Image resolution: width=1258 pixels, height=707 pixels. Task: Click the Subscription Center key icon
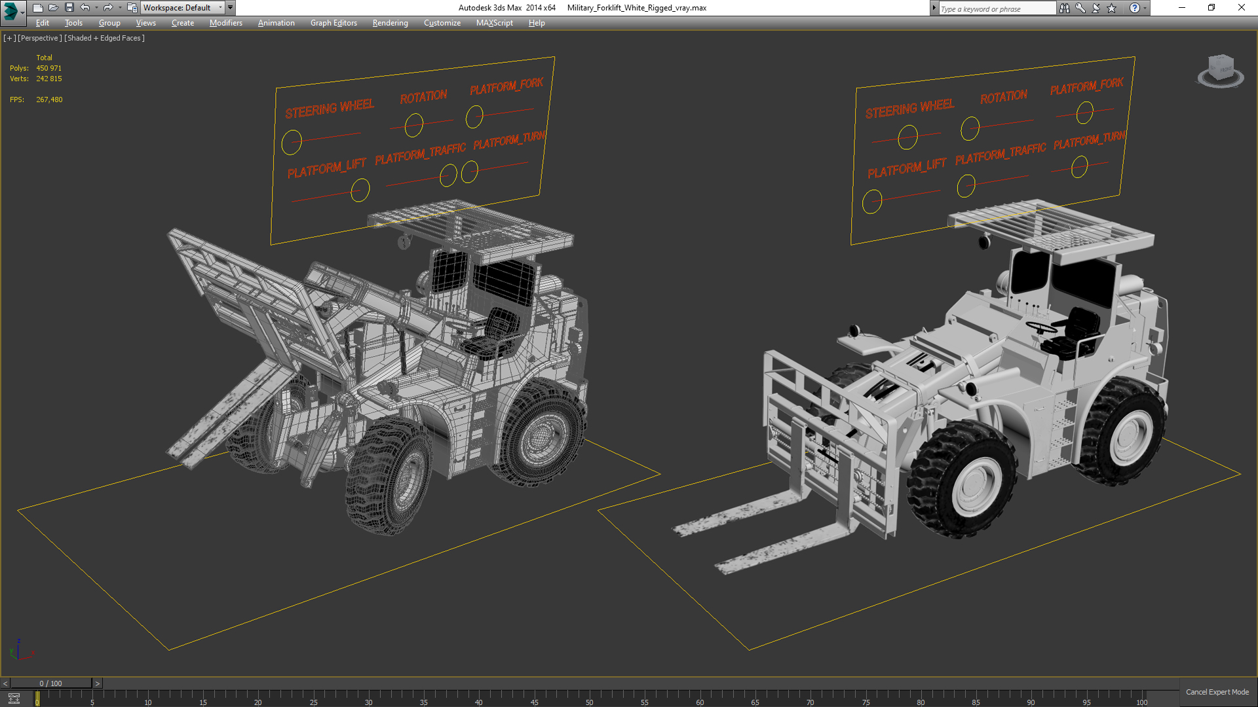(1080, 8)
